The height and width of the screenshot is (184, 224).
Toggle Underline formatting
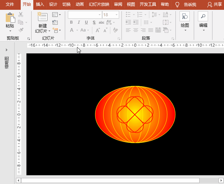[86, 22]
